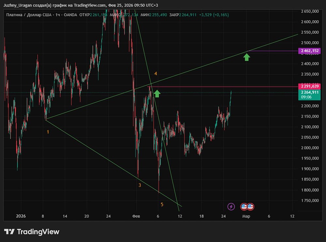
Task: Click the orange wave label 1
Action: tap(48, 132)
